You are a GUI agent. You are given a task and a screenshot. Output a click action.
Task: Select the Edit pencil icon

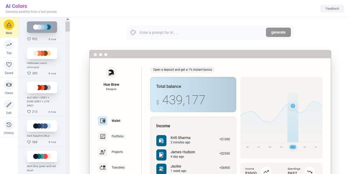click(9, 105)
